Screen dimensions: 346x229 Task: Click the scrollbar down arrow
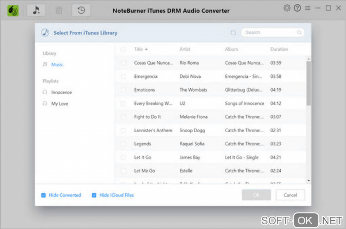click(308, 181)
